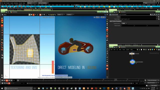This screenshot has height=90, width=160.
Task: Open the Select mode dropdown in viewport toolbar
Action: point(61,14)
